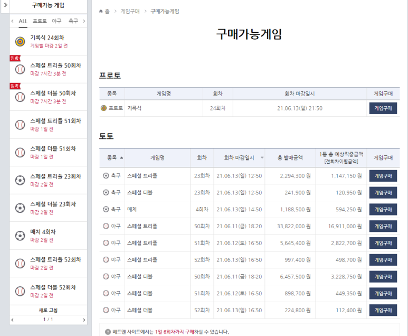This screenshot has width=408, height=336.
Task: Click the baseball icon in the 야구 더블 50회차 row
Action: [x=106, y=276]
